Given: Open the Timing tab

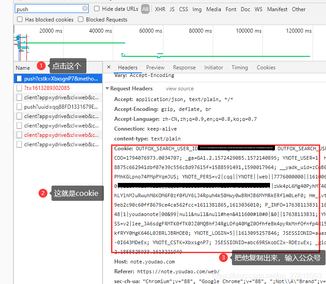Looking at the screenshot, I should pos(240,68).
